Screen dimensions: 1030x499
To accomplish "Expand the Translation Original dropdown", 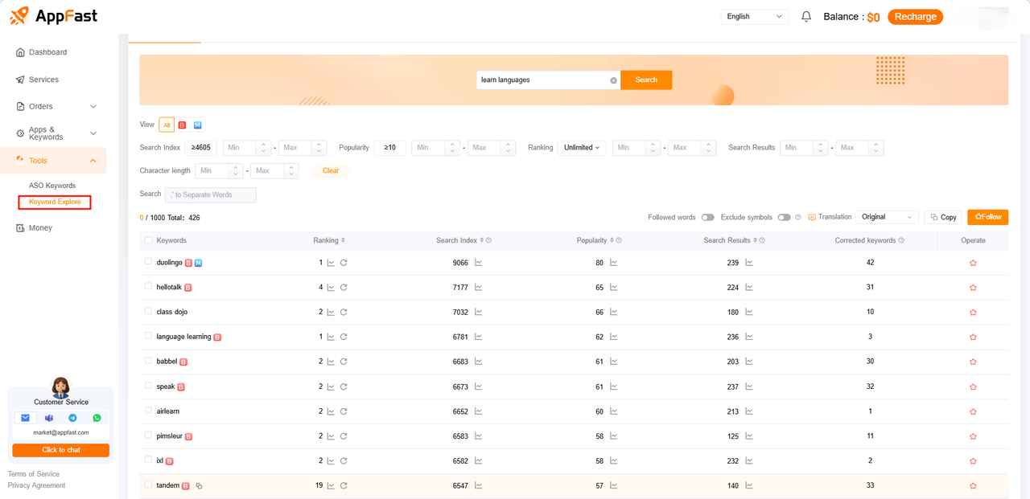I will pyautogui.click(x=887, y=217).
